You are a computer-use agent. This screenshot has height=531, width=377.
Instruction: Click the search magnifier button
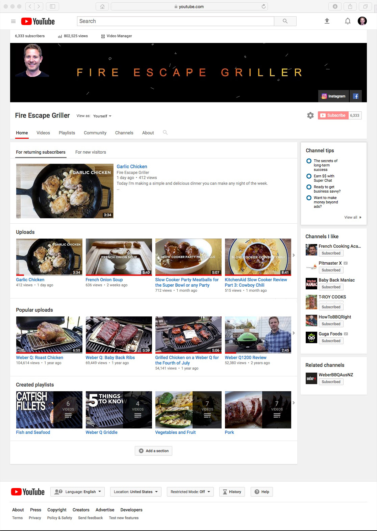[x=285, y=21]
